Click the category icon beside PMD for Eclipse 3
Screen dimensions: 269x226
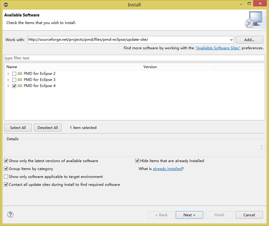pos(20,80)
